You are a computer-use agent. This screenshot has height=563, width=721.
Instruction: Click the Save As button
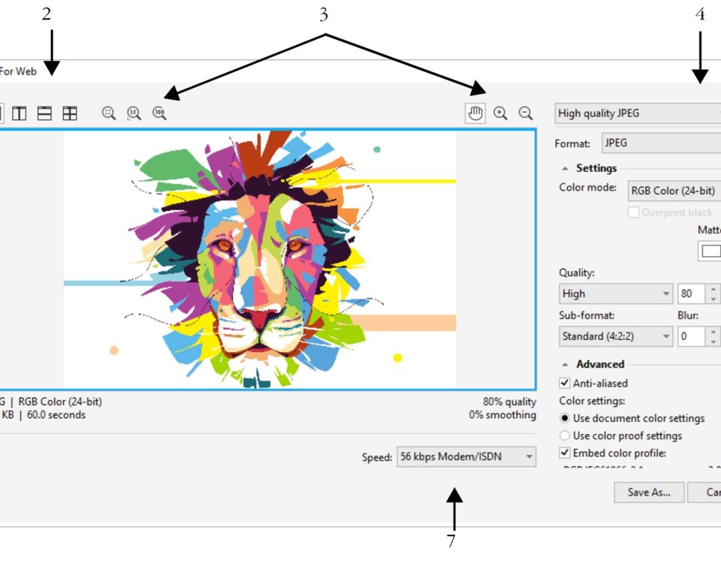point(648,492)
